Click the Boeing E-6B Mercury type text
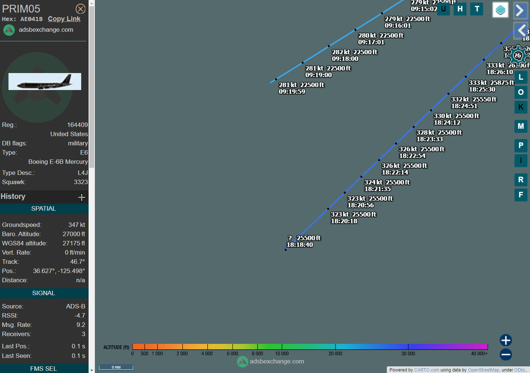 [58, 162]
